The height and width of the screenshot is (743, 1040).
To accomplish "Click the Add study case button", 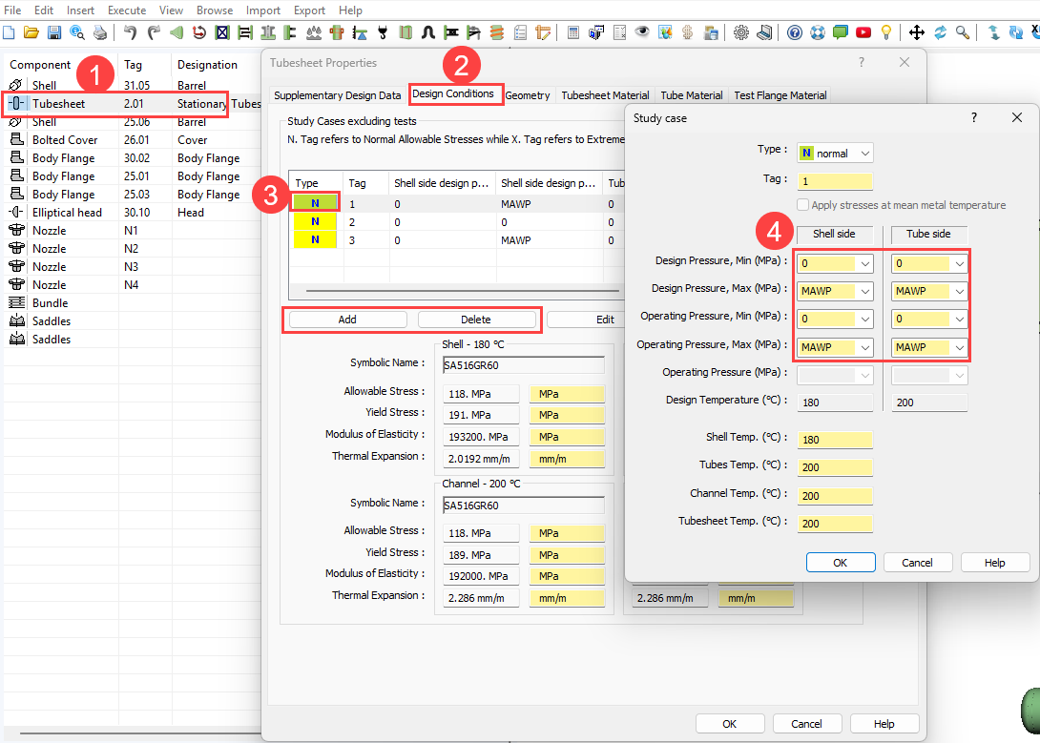I will 347,320.
